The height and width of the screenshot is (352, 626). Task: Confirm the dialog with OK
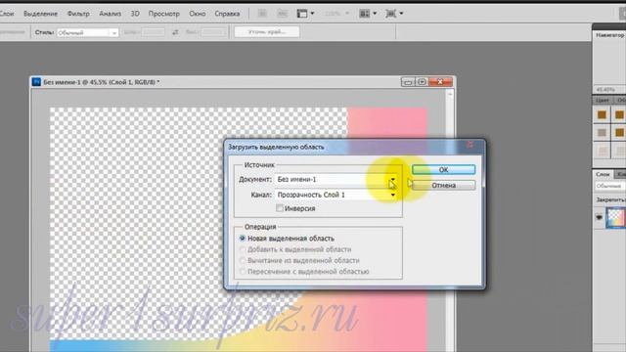click(443, 169)
